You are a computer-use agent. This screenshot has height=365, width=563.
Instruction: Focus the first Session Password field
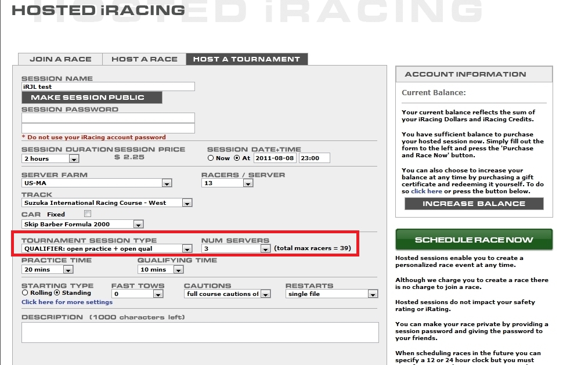[x=108, y=118]
